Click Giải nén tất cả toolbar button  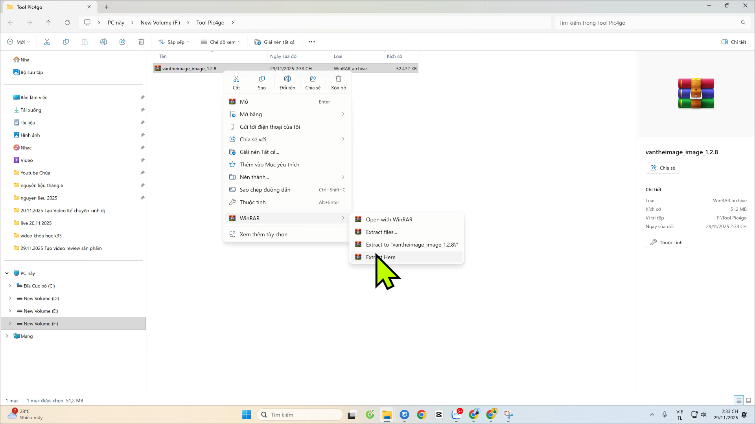(x=274, y=42)
